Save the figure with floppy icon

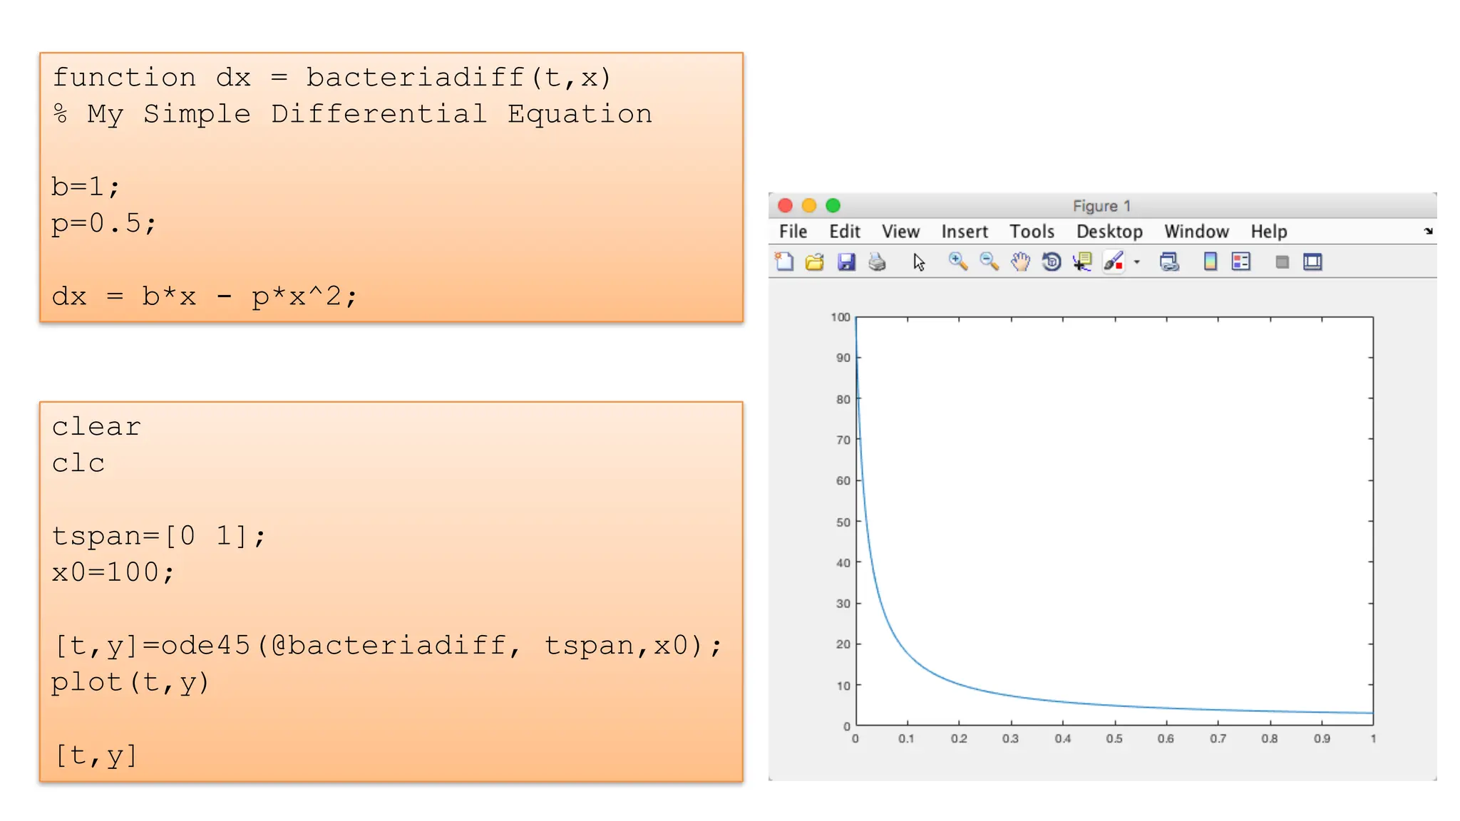pos(846,262)
